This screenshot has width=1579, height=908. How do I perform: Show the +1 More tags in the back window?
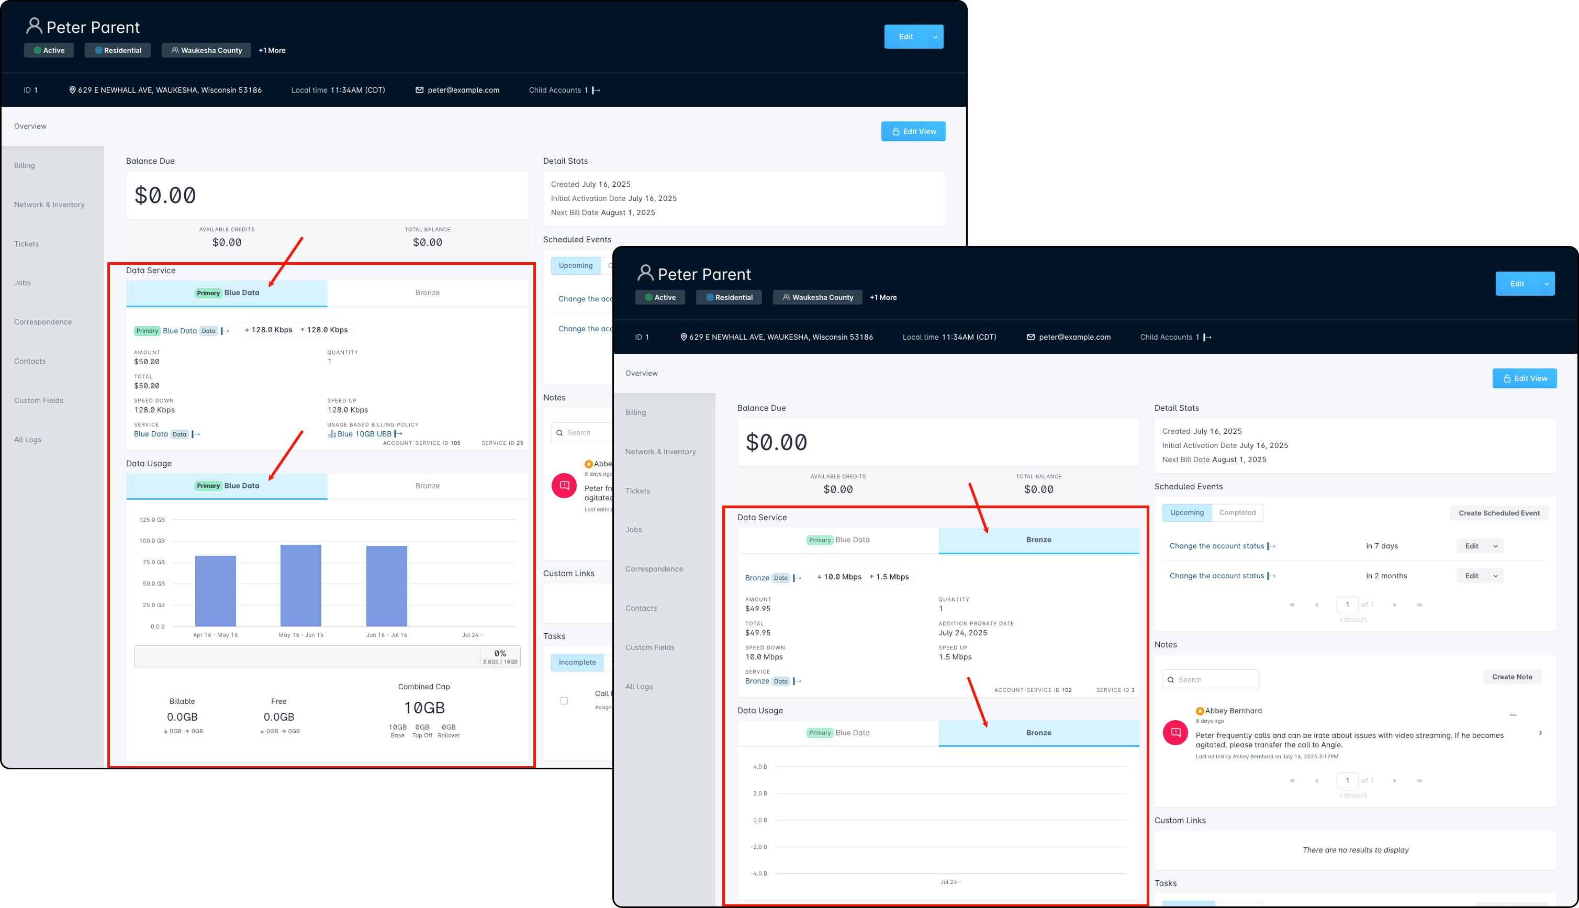pos(272,51)
